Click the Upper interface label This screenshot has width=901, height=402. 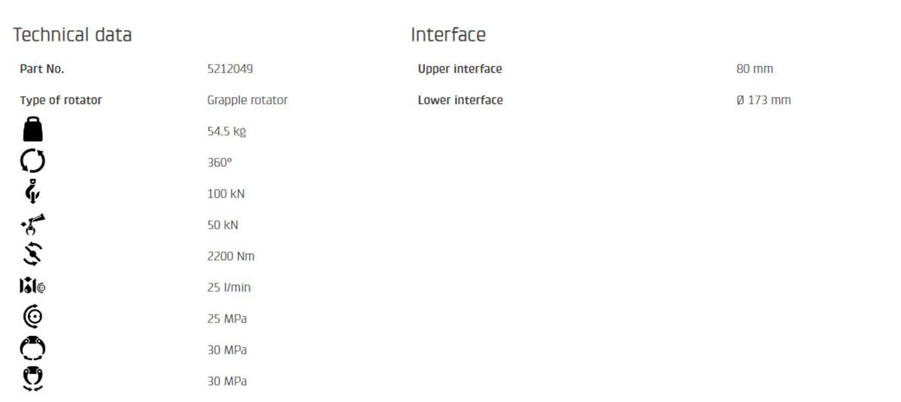(460, 69)
